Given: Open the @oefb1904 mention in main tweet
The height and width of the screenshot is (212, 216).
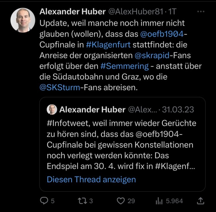Looking at the screenshot, I should click(x=162, y=34).
